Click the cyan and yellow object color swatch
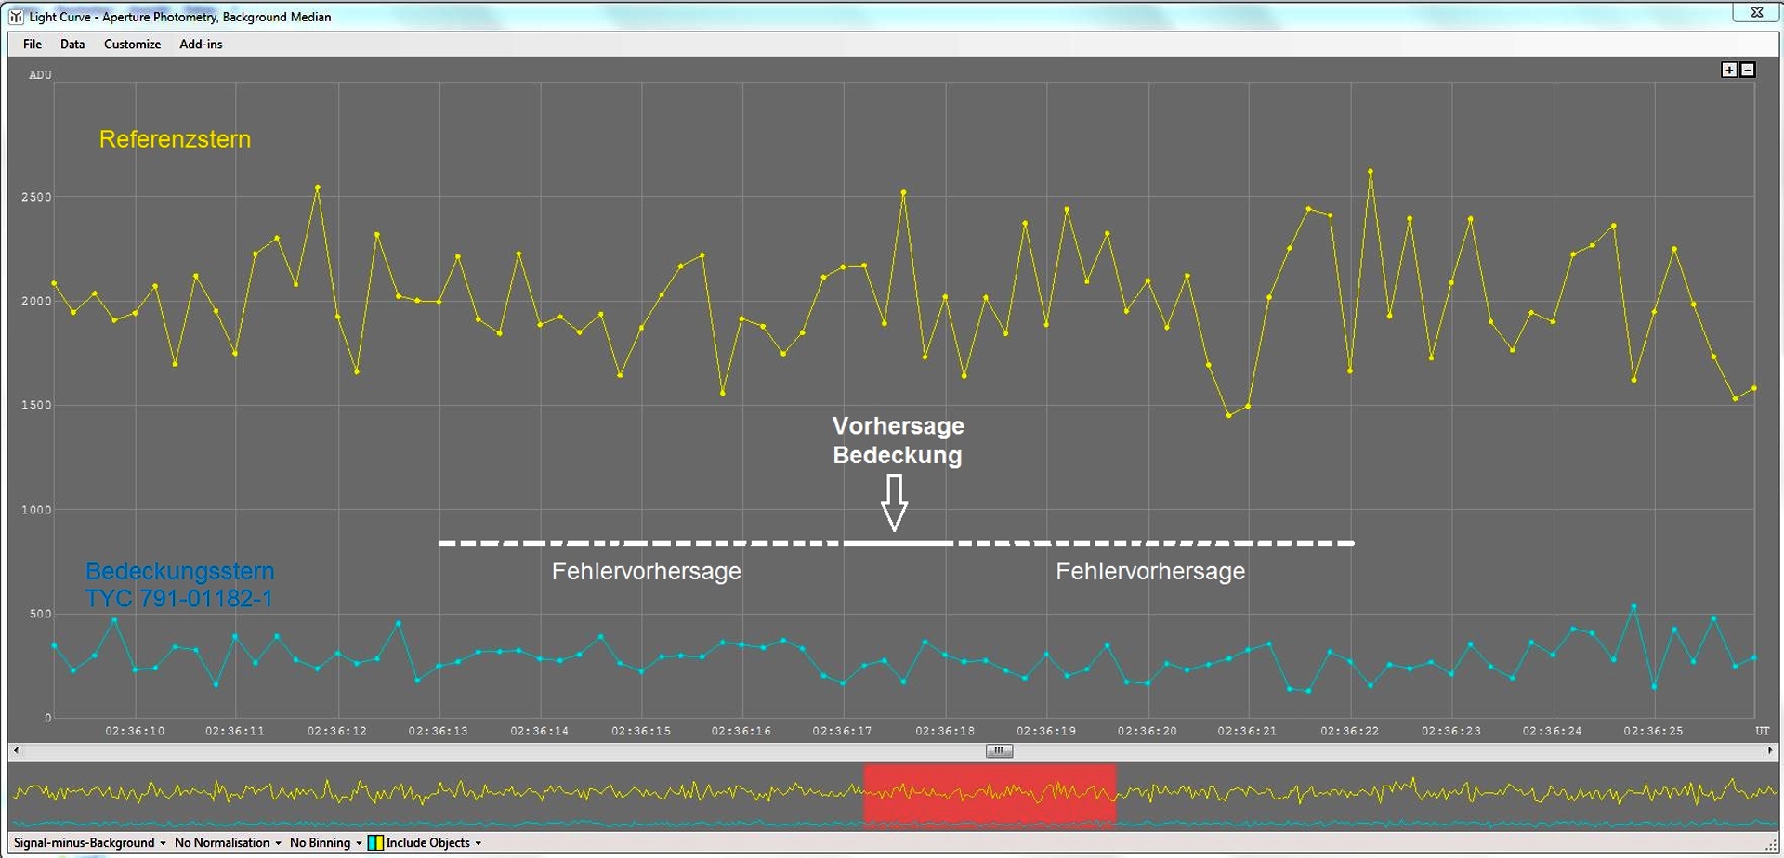 [375, 843]
